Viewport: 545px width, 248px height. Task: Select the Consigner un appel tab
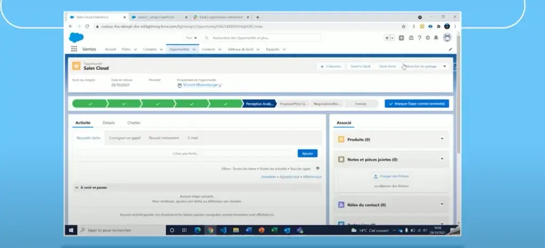[125, 138]
